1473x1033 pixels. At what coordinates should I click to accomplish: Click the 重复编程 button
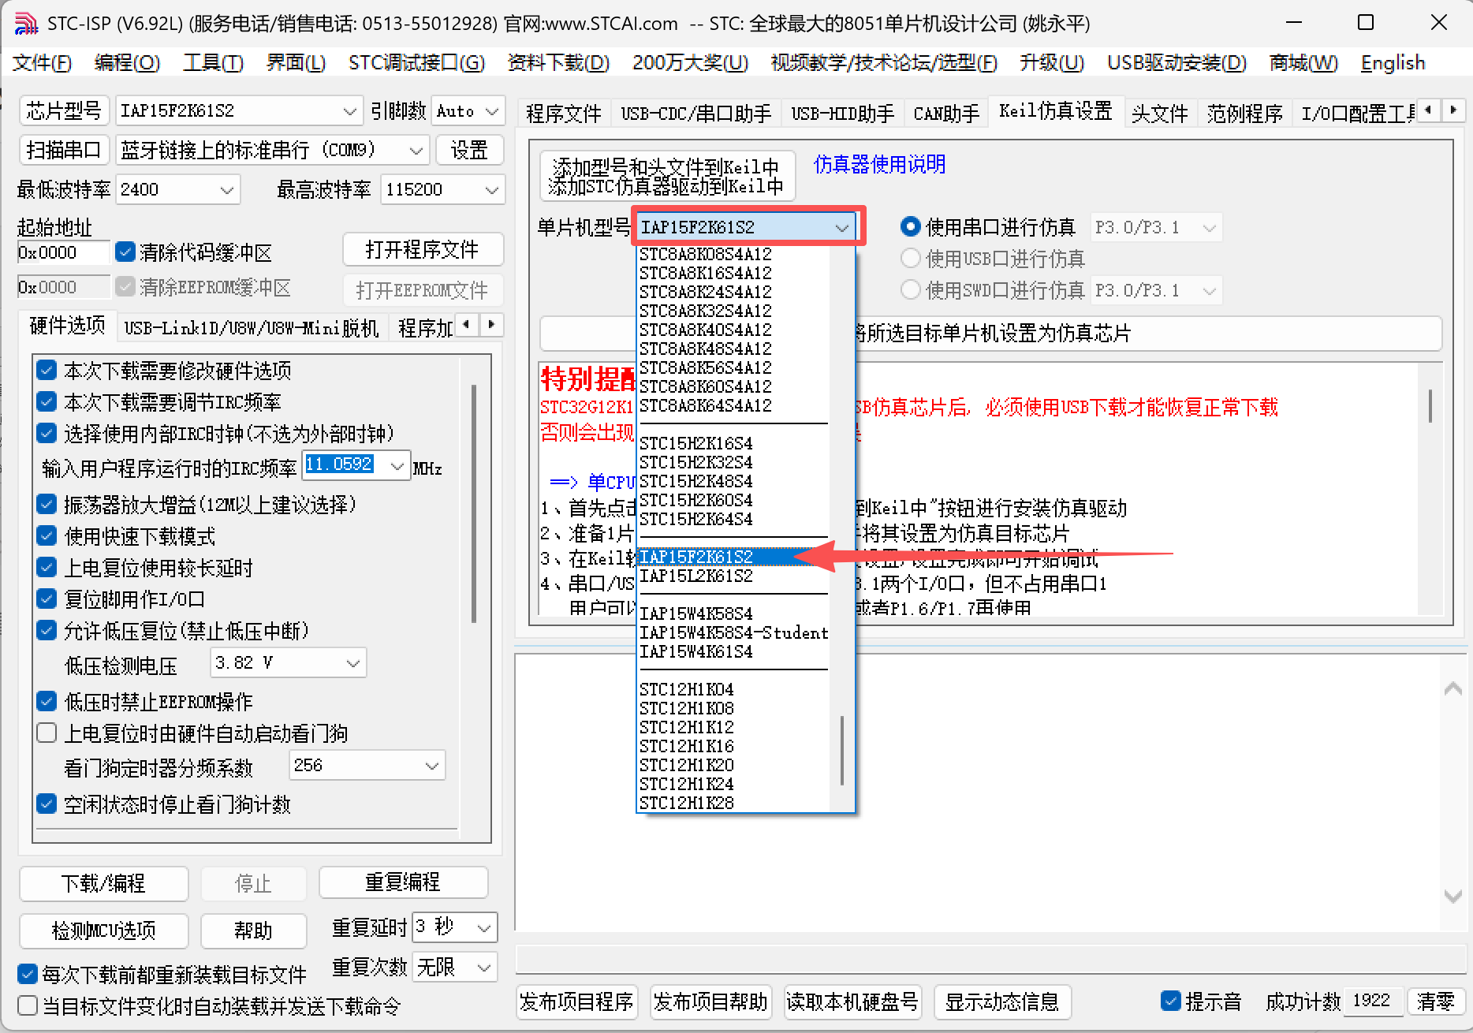(x=403, y=882)
